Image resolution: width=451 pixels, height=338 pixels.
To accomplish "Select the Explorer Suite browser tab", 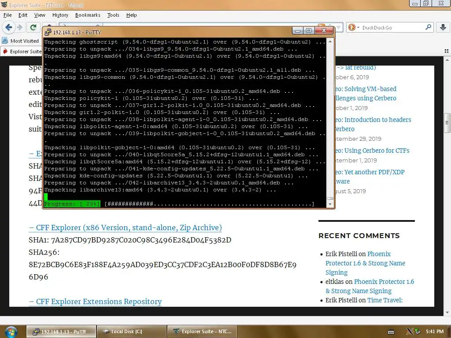I will [x=22, y=51].
